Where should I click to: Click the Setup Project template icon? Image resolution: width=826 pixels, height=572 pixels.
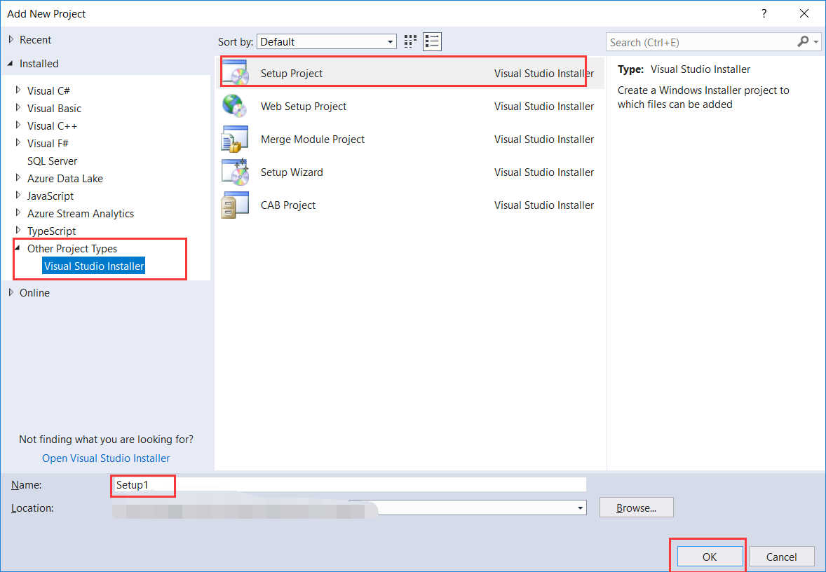235,73
